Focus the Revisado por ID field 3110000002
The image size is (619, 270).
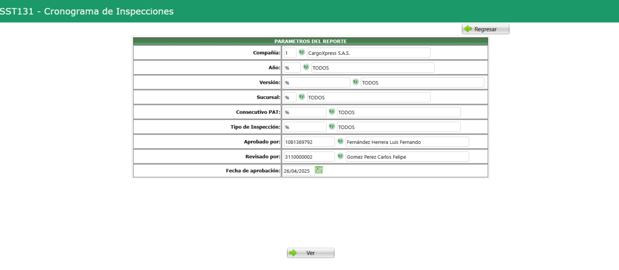[309, 157]
